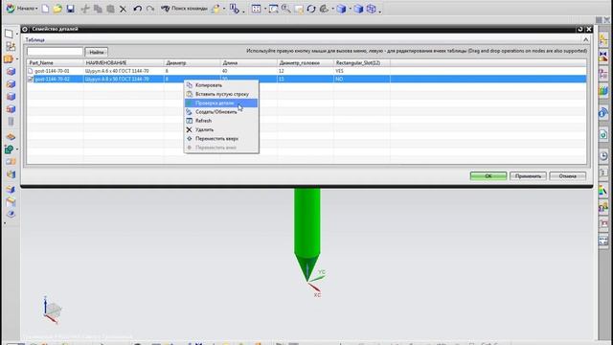Click the search input field beside Найти
This screenshot has width=613, height=345.
coord(56,52)
